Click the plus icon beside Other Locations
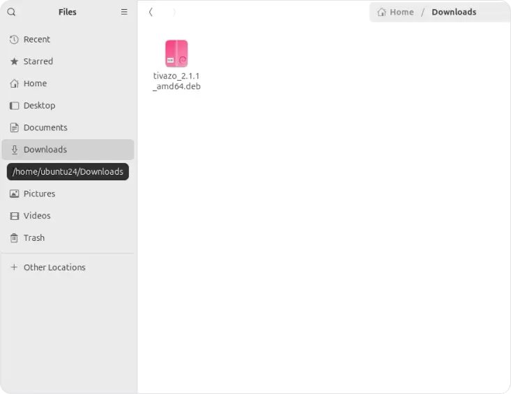 (x=14, y=267)
